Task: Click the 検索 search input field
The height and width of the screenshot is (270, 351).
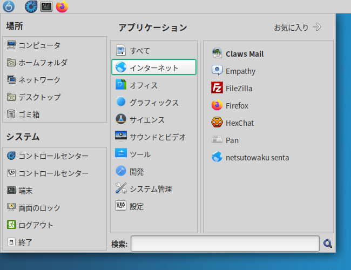Action: tap(225, 244)
